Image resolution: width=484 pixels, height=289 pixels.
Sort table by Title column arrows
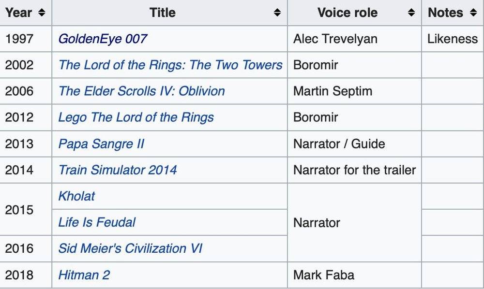[277, 13]
